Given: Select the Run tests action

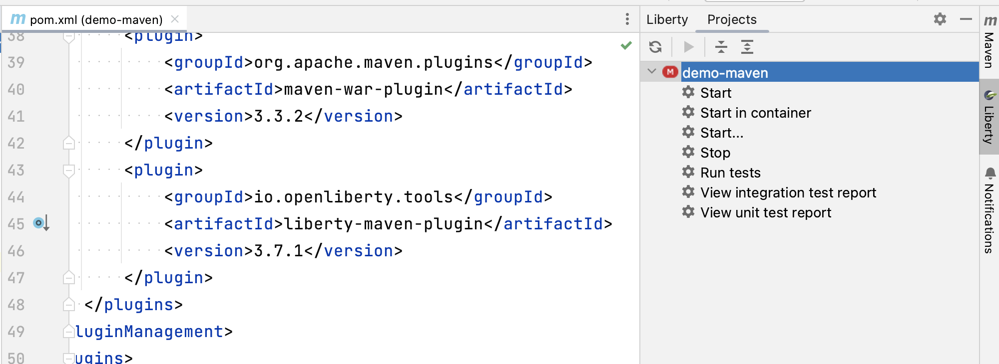Looking at the screenshot, I should 730,173.
